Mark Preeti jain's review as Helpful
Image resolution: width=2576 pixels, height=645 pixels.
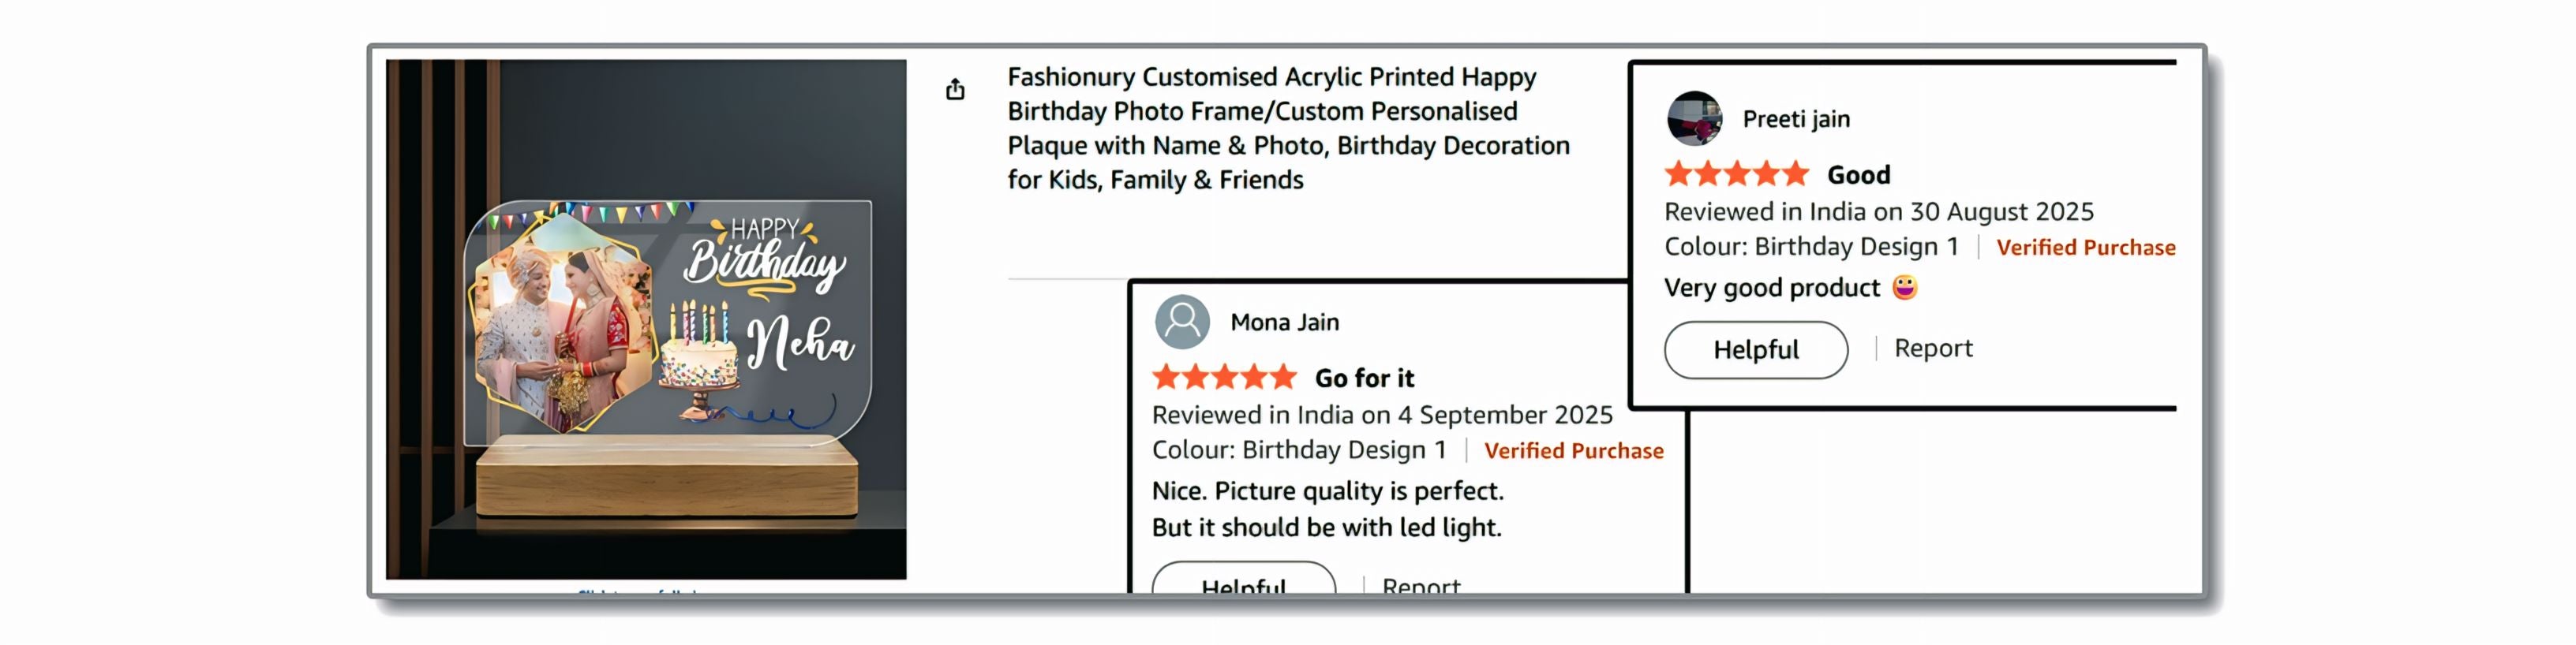point(1755,349)
